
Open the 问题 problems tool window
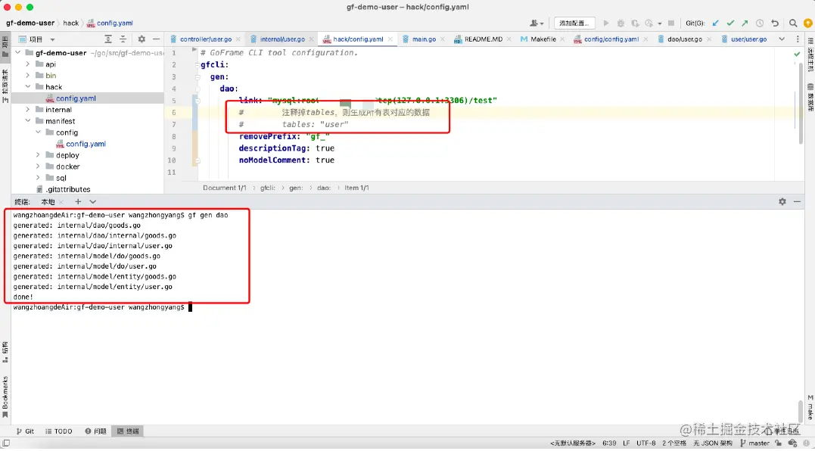click(x=95, y=431)
